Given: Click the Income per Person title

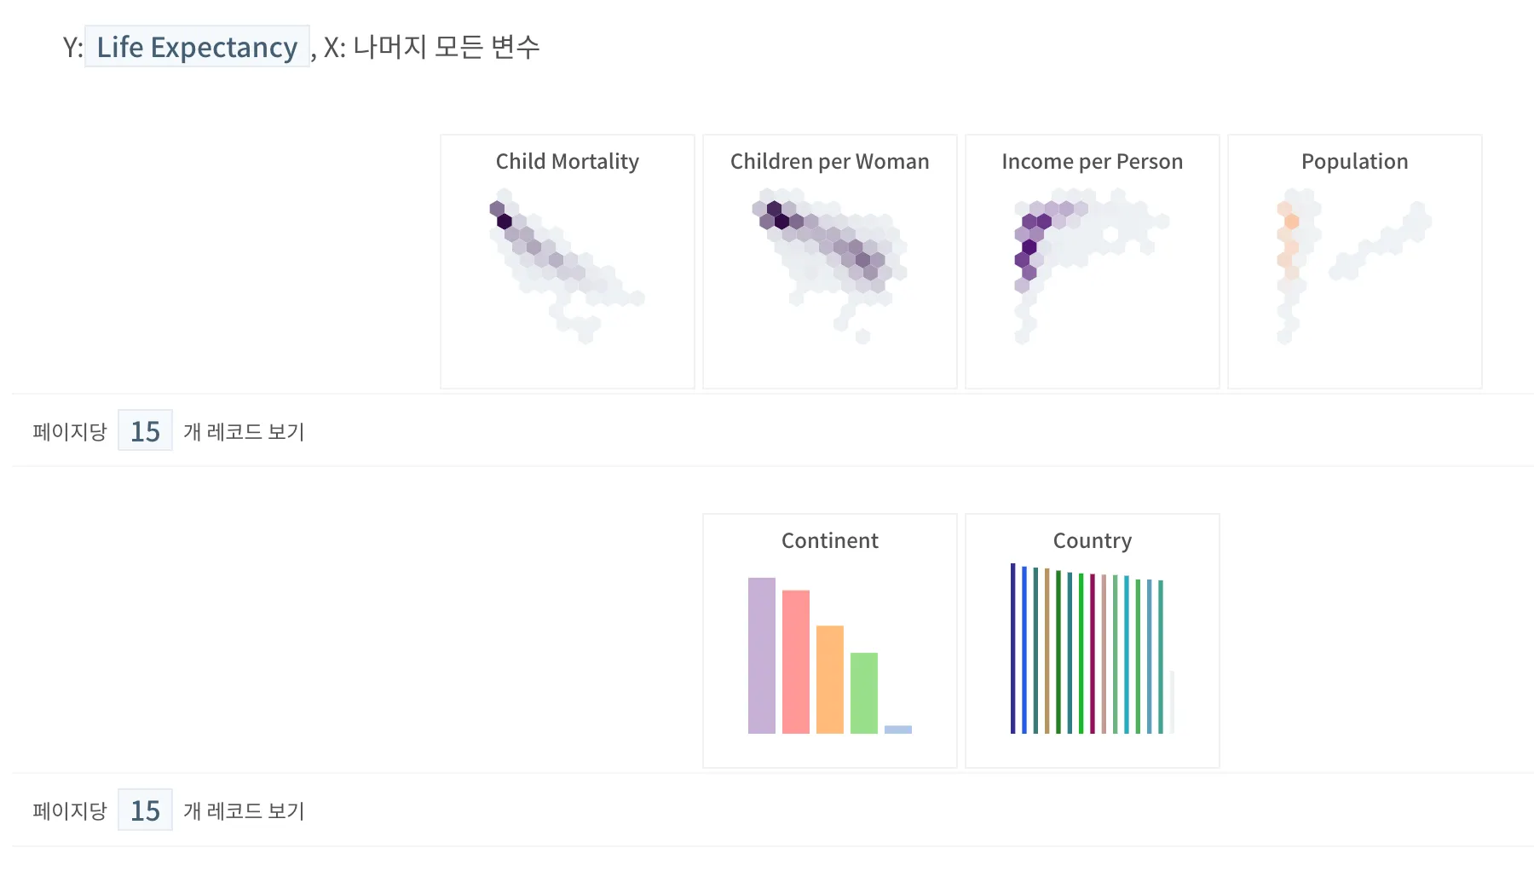Looking at the screenshot, I should tap(1092, 162).
